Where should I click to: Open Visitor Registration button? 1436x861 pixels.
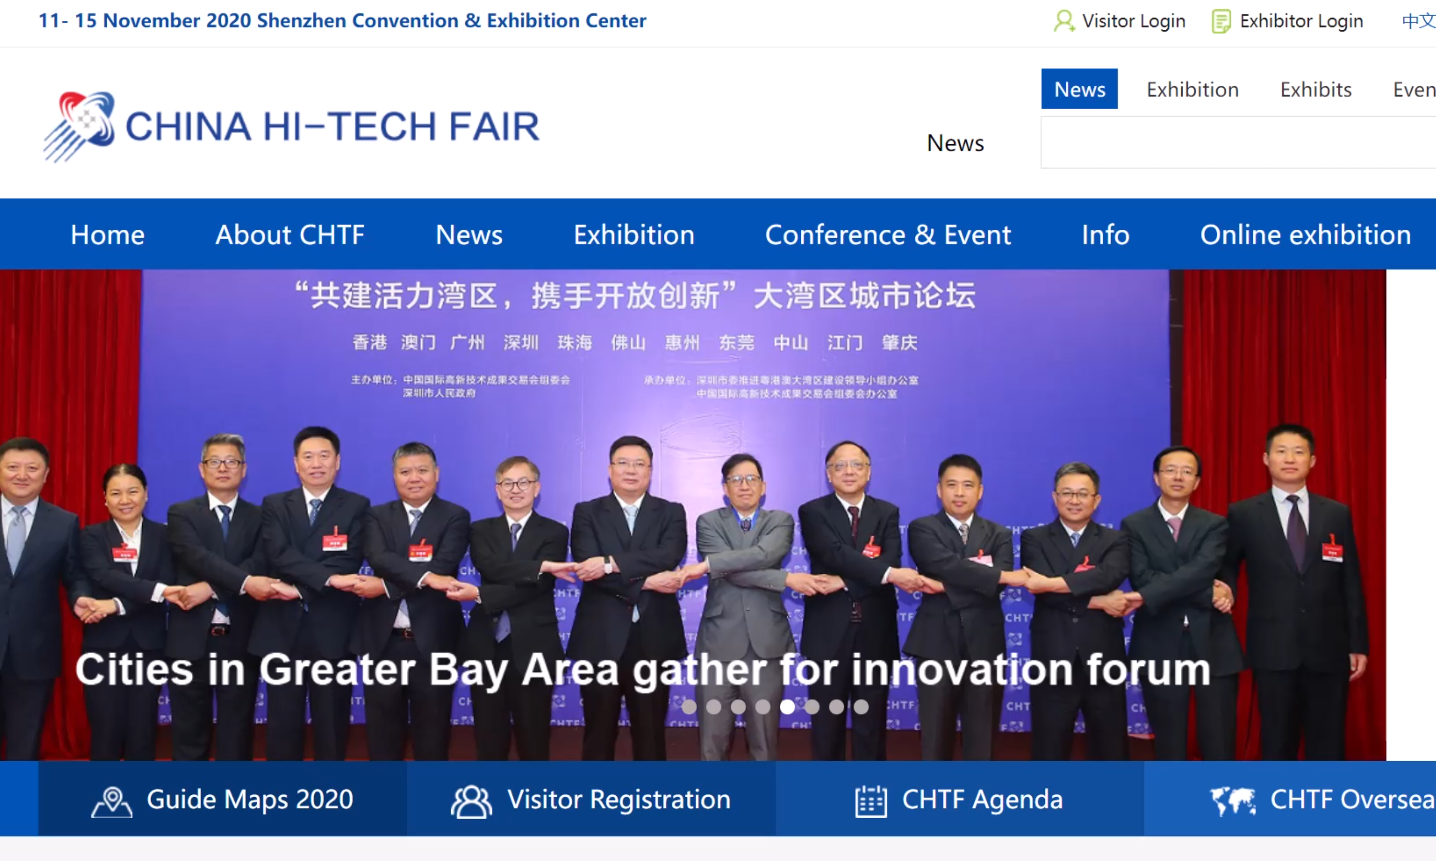coord(591,798)
